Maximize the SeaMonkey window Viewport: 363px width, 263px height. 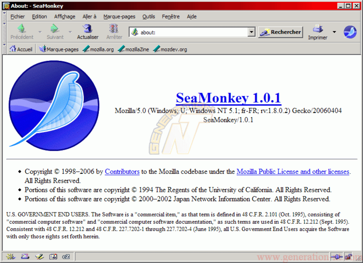[348, 6]
